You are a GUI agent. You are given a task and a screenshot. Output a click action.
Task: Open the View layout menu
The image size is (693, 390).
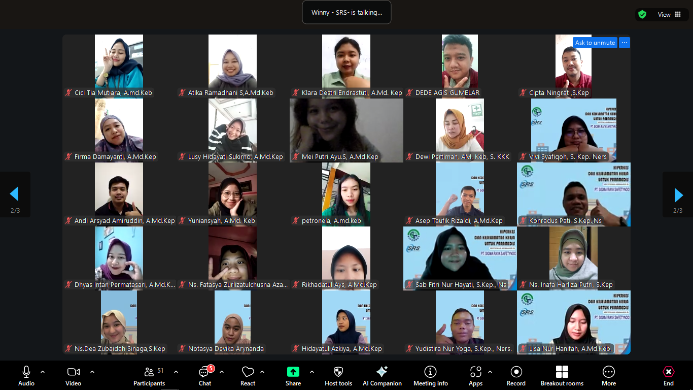[670, 15]
